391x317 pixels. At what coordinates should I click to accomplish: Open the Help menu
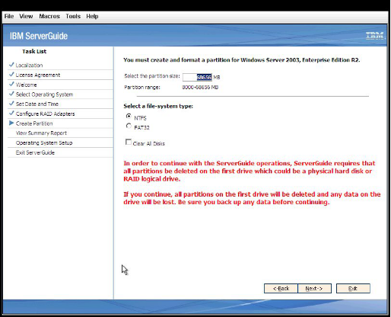coord(92,16)
